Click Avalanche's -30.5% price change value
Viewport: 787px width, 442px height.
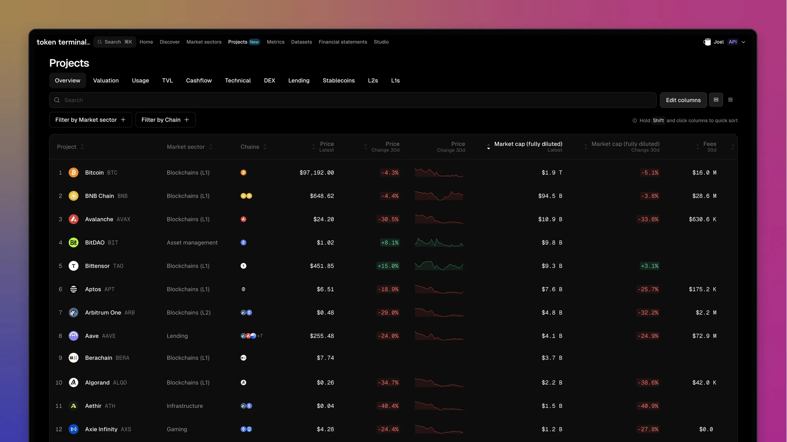(x=388, y=219)
